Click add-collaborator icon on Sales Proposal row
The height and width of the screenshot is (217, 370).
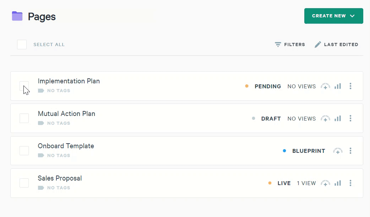point(325,183)
